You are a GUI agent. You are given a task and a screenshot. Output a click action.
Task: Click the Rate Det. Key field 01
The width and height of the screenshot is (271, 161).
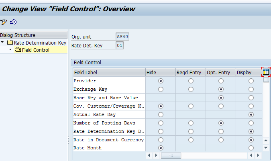[120, 45]
